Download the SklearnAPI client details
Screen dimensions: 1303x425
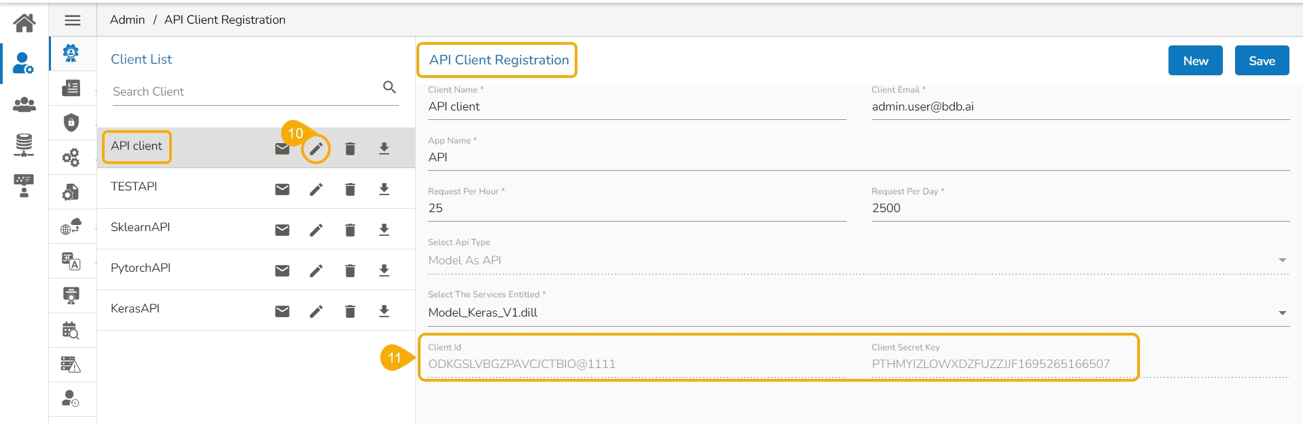pos(384,230)
